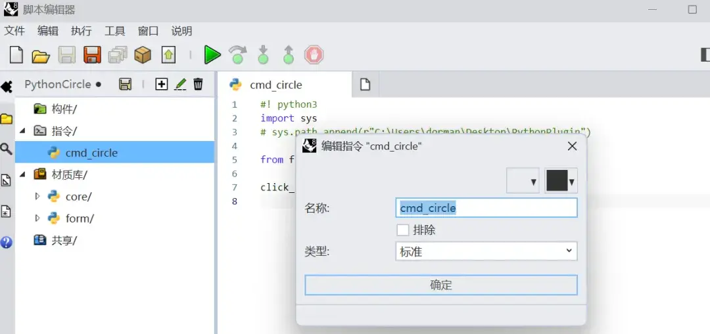Switch to the cmd_circle editor tab
Screen dimensions: 710x334
coord(285,85)
